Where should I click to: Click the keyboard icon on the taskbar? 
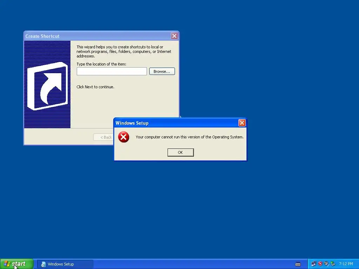298,264
